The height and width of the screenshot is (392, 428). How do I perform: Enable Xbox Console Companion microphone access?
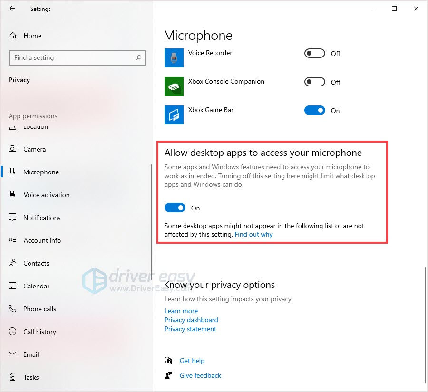pos(315,82)
